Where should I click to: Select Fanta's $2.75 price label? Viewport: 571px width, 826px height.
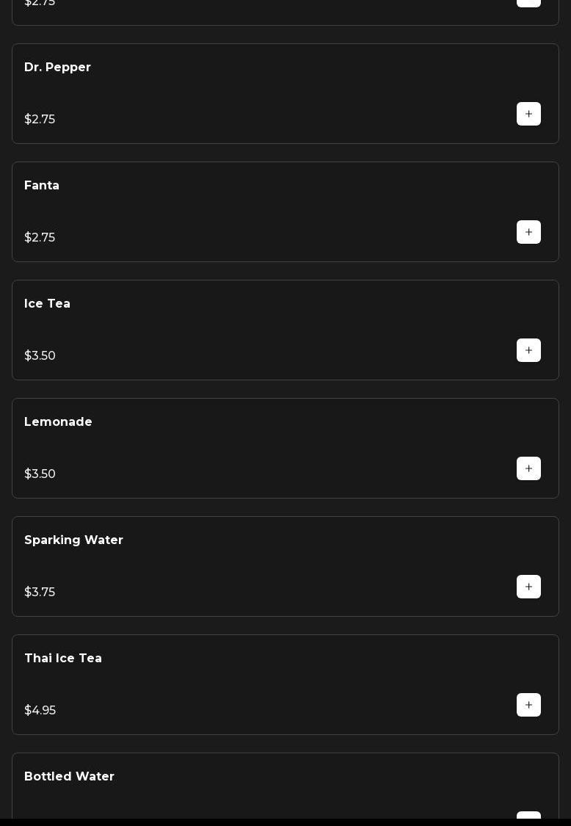[x=40, y=238]
